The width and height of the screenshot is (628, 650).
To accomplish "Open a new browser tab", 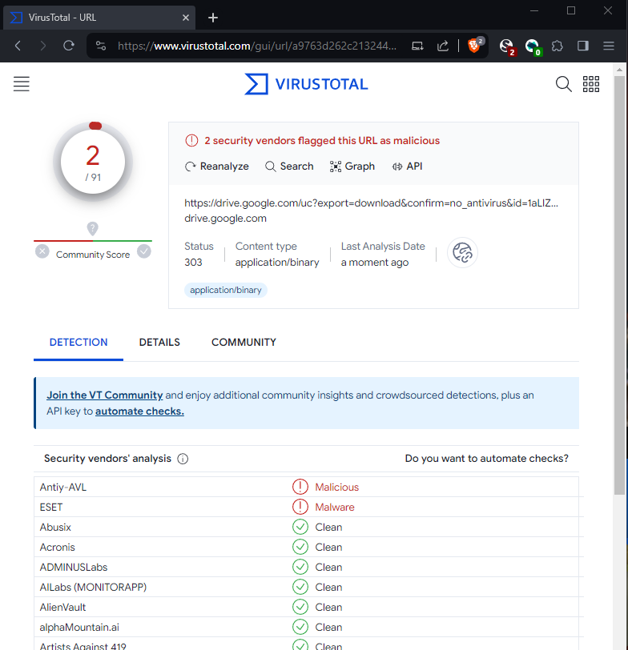I will coord(213,18).
